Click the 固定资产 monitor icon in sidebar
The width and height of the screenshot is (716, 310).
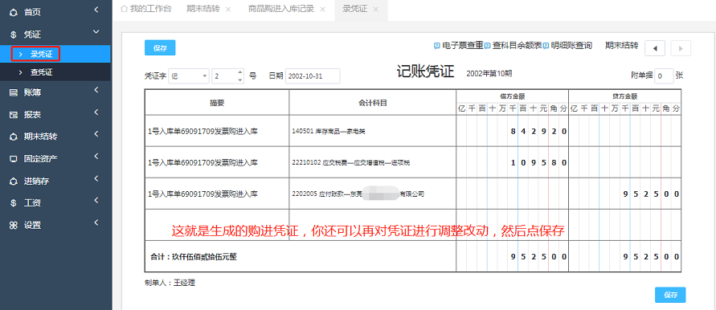pyautogui.click(x=14, y=159)
